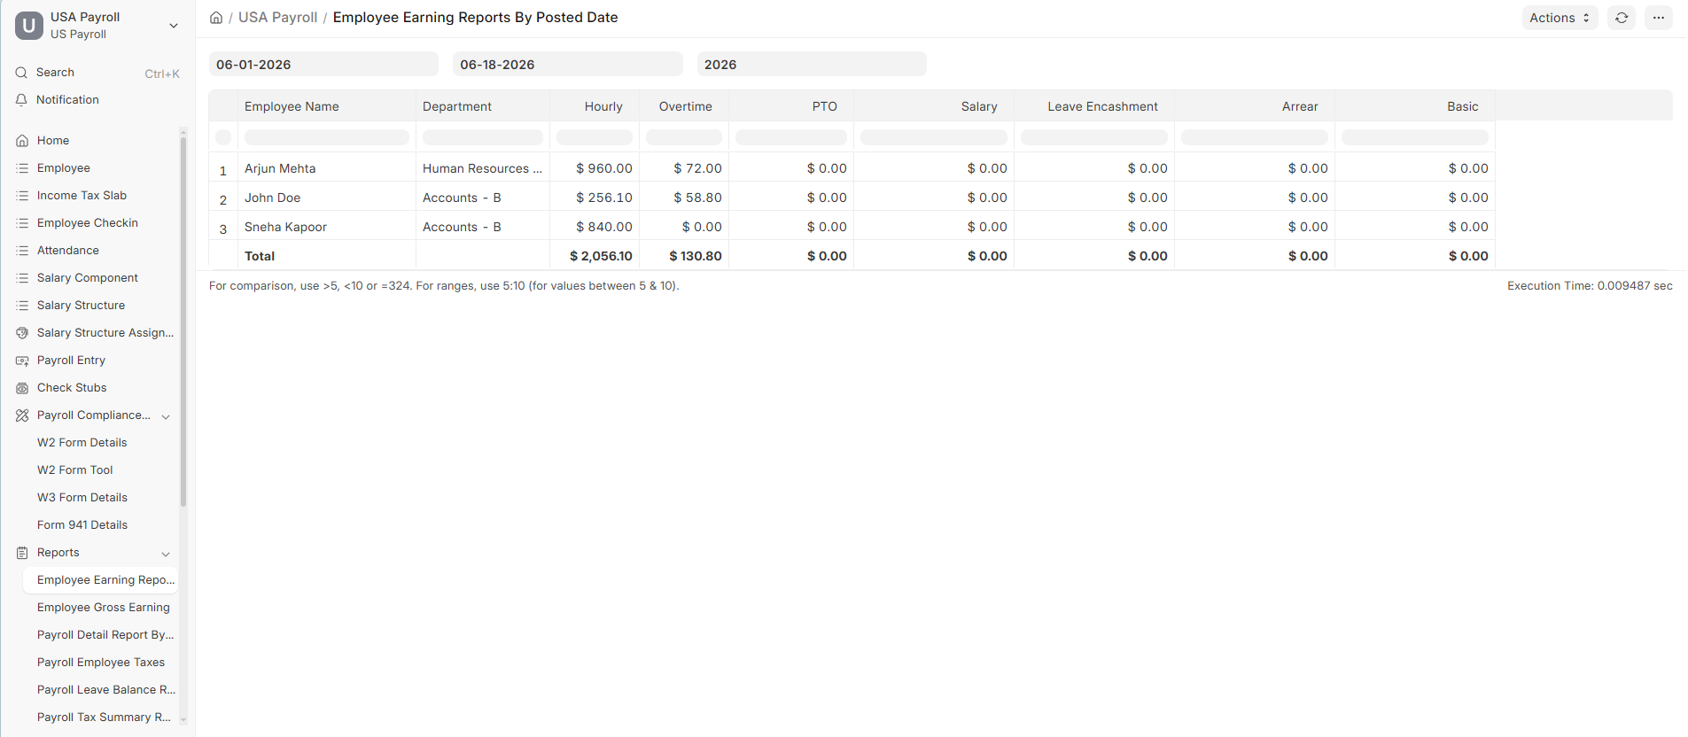The height and width of the screenshot is (737, 1688).
Task: Edit the 06-01-2026 start date field
Action: [323, 64]
